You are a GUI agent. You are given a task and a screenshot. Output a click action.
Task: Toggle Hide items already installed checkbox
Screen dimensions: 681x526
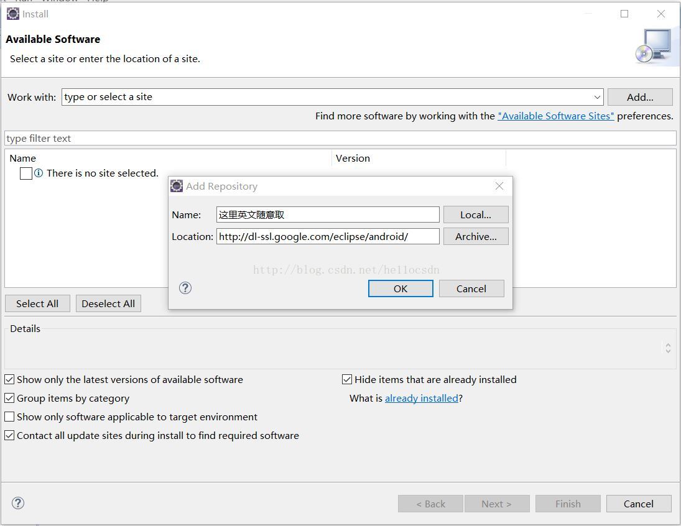click(x=347, y=379)
